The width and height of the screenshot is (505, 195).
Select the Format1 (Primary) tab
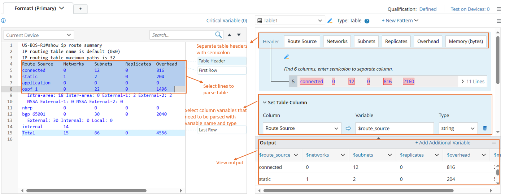pos(39,8)
